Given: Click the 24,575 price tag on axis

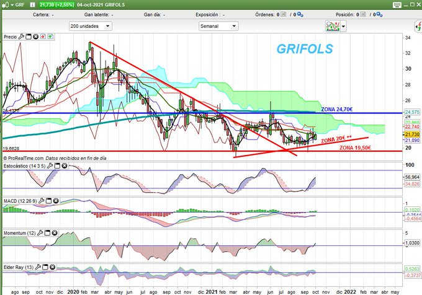Looking at the screenshot, I should (x=412, y=112).
